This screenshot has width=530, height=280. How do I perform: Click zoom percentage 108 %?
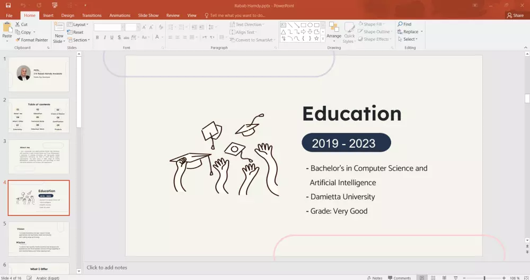[515, 278]
